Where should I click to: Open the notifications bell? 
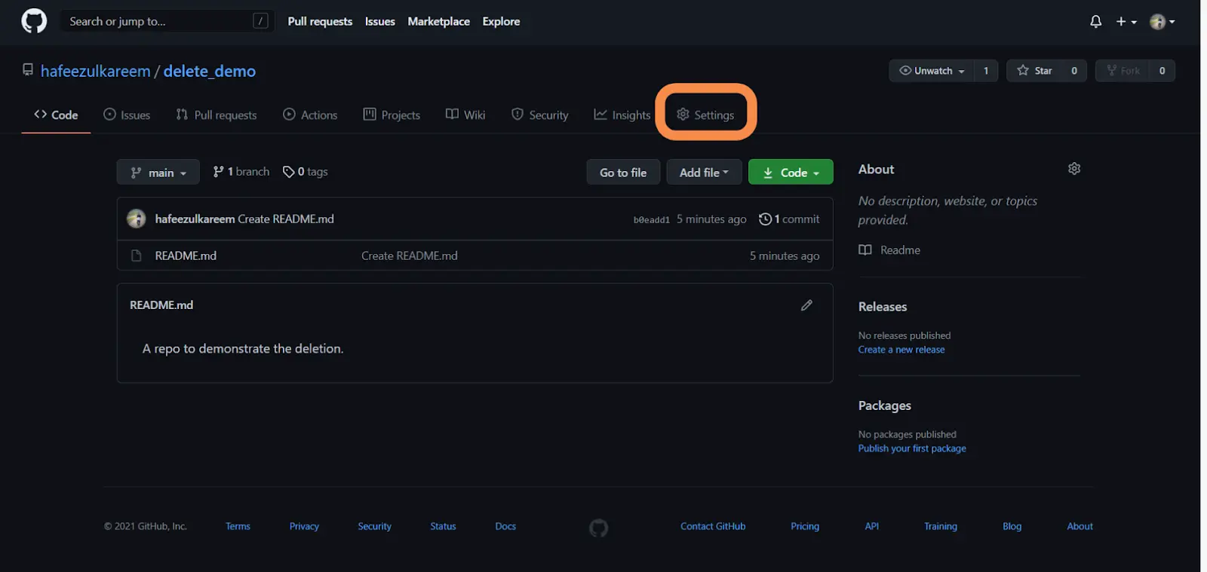point(1095,22)
